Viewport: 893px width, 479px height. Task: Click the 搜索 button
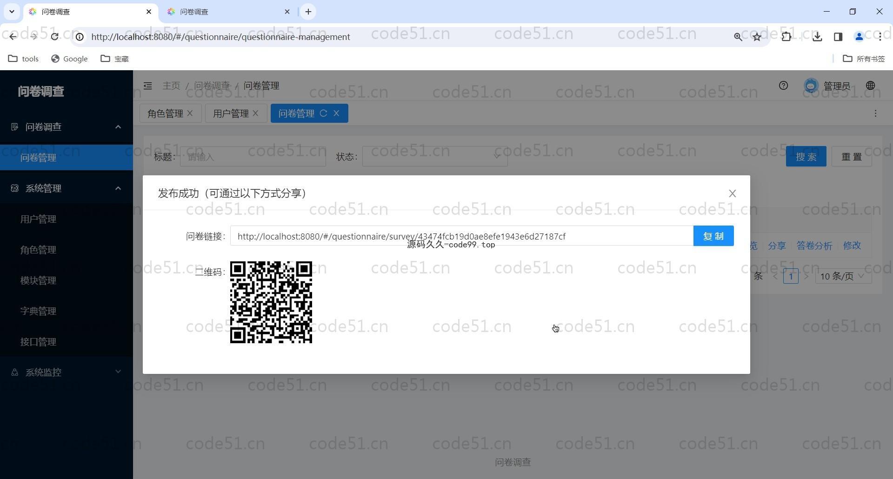pos(806,157)
